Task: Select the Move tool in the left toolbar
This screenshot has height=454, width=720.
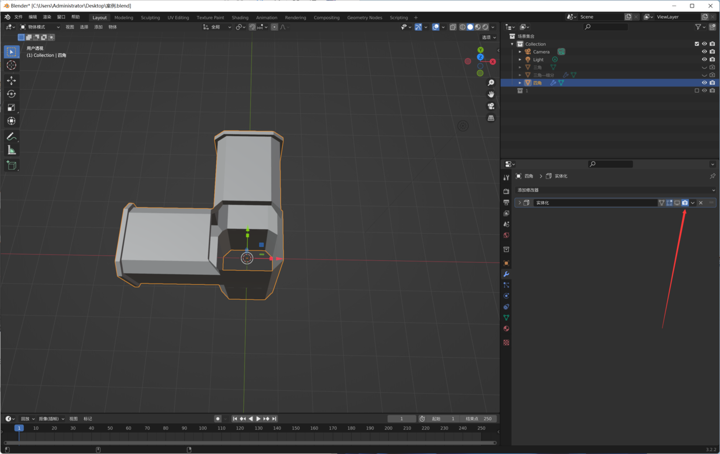Action: tap(11, 80)
